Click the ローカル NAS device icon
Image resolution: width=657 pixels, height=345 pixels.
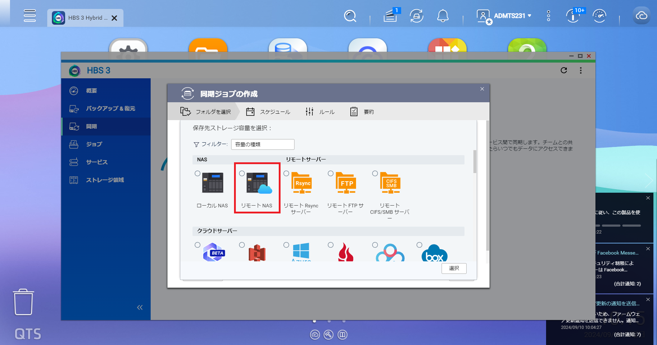[x=213, y=183]
